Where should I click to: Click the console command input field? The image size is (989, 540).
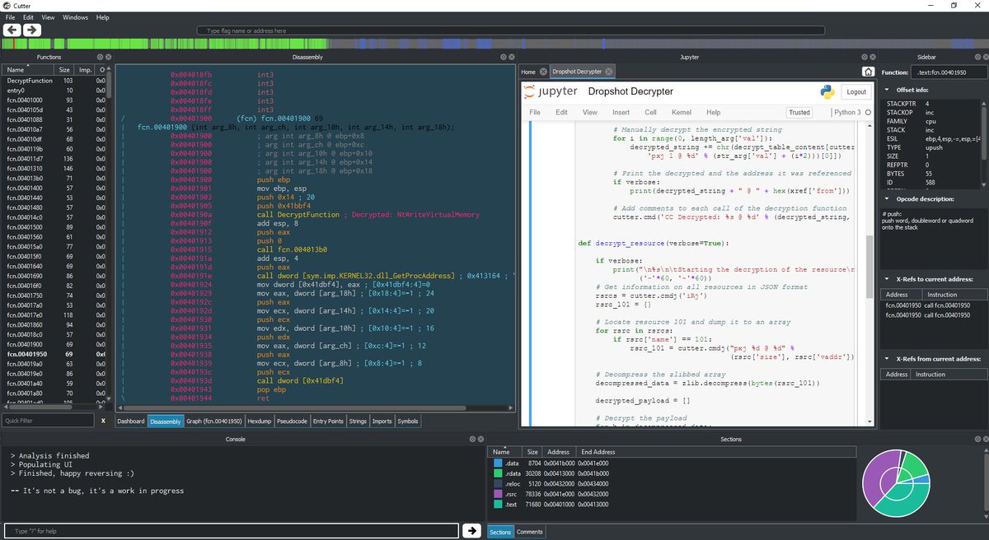tap(231, 530)
